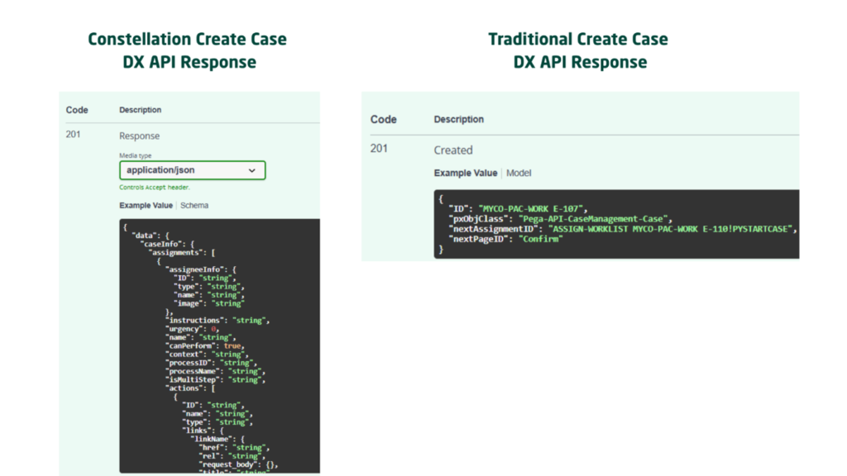847x476 pixels.
Task: Click the nextAssignmentID line in JSON
Action: point(620,228)
